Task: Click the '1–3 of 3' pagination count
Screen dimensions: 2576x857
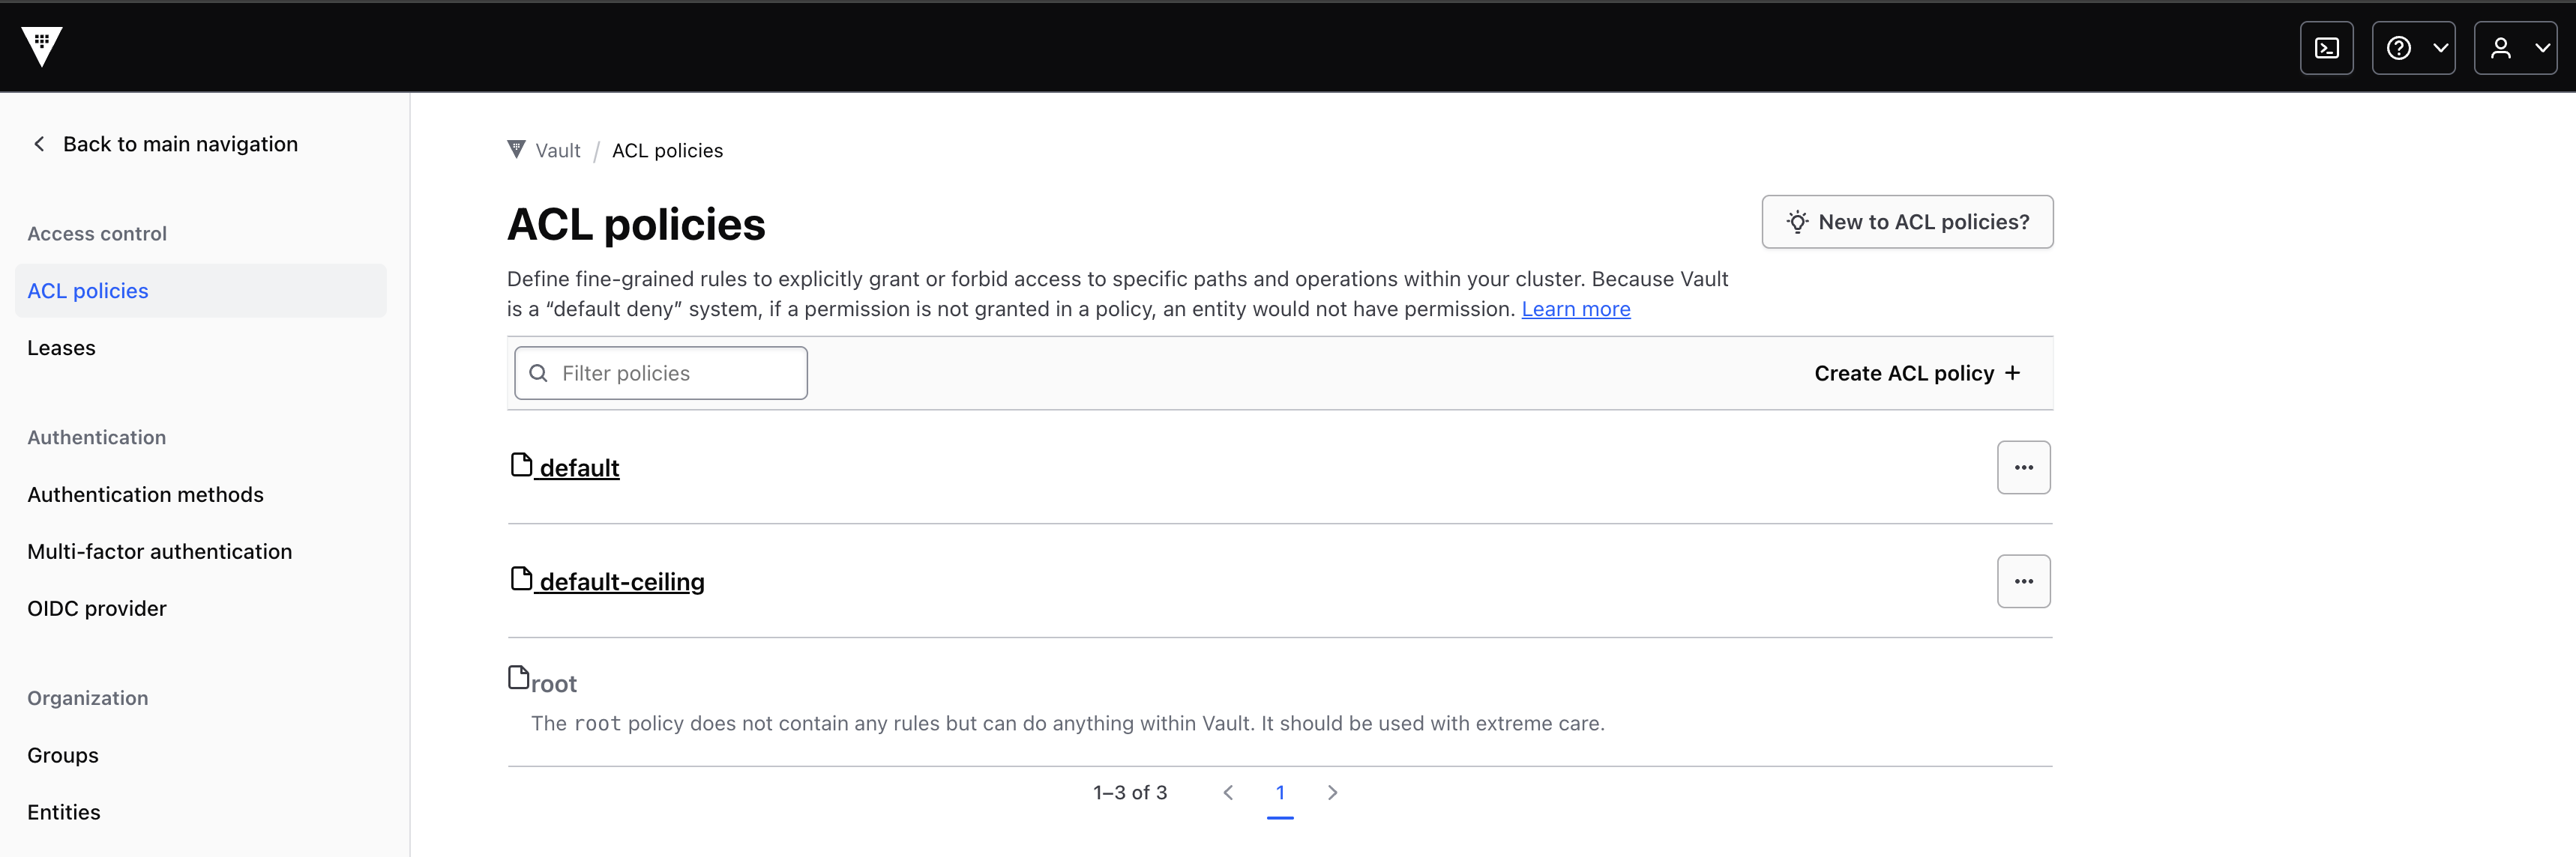Action: click(1130, 793)
